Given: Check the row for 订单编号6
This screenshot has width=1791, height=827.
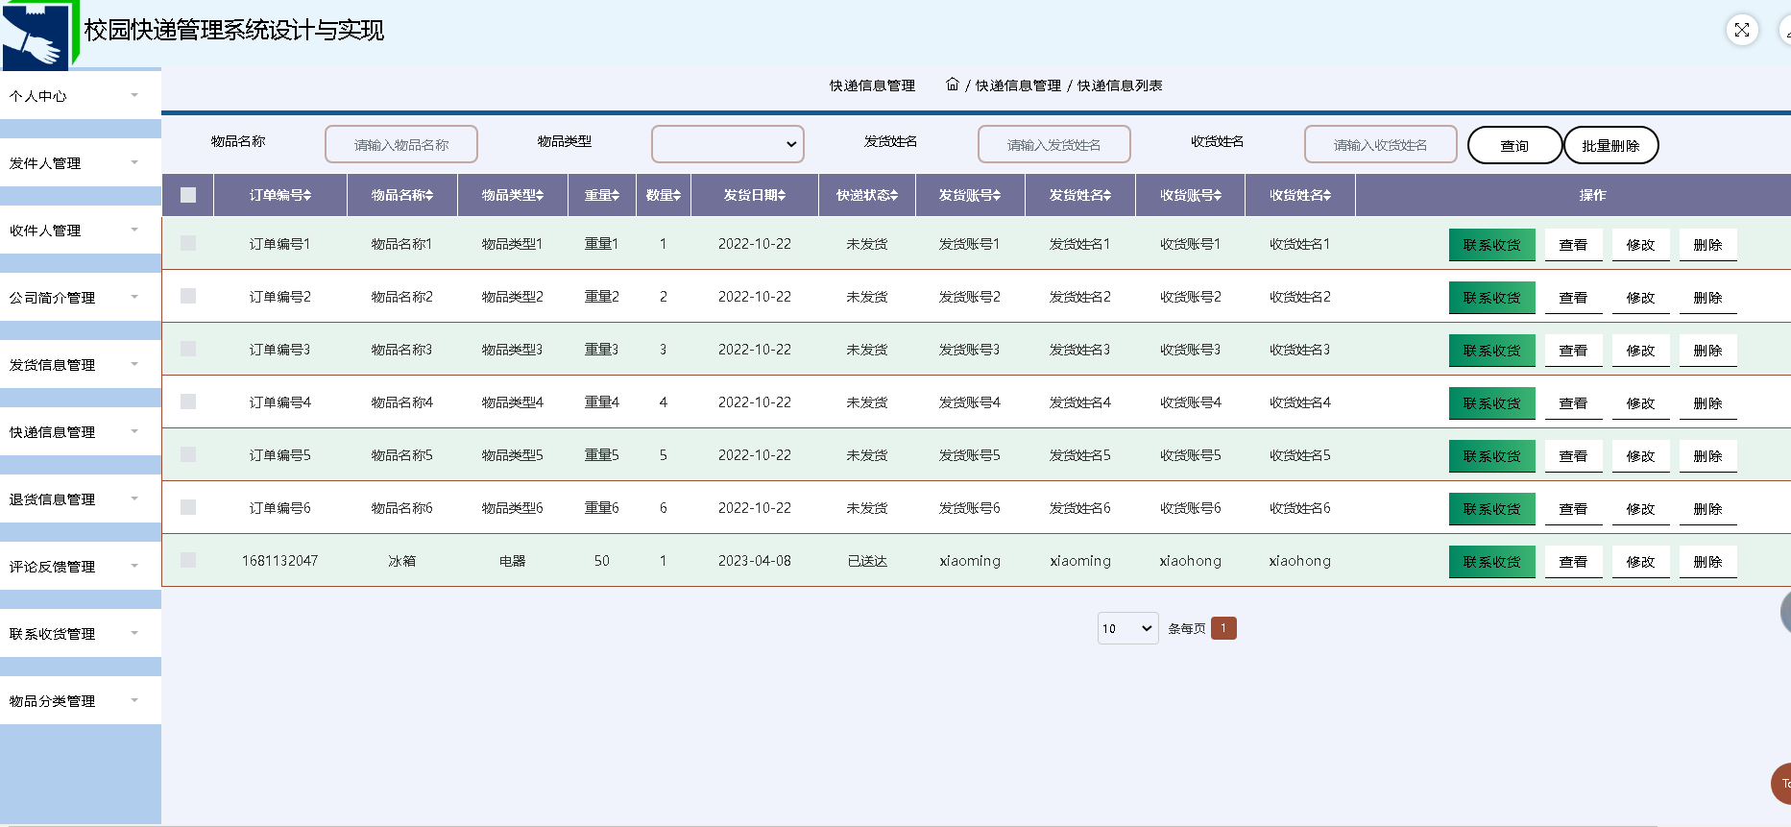Looking at the screenshot, I should [188, 507].
